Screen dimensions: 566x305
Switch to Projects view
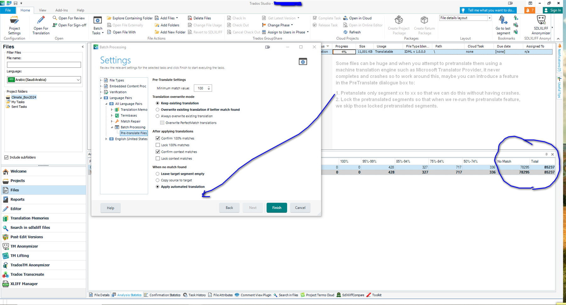point(44,181)
